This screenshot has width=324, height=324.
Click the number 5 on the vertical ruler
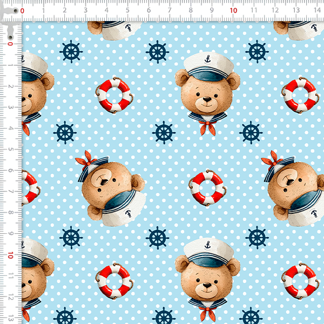pos(11,149)
